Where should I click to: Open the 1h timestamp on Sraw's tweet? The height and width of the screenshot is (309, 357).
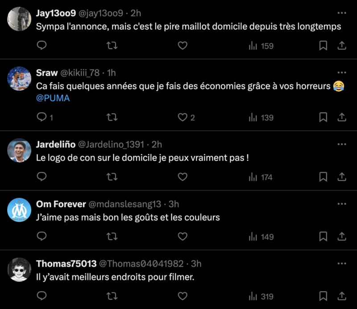tap(111, 72)
